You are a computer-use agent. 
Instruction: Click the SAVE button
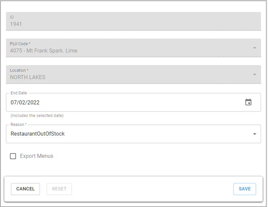(x=244, y=189)
